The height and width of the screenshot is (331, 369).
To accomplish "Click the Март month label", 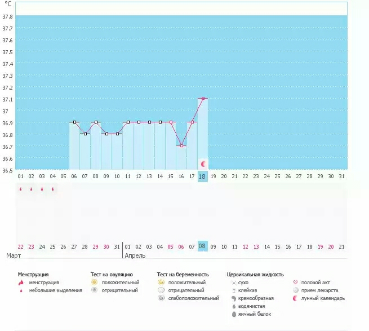I will tap(14, 255).
